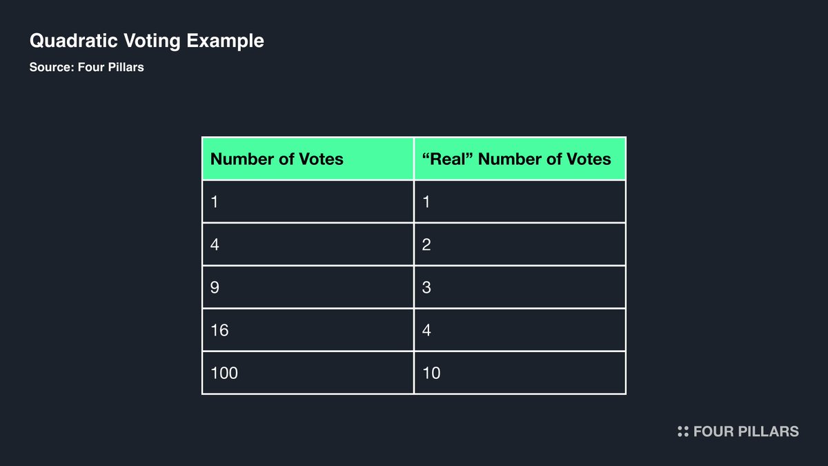The width and height of the screenshot is (828, 466).
Task: Click cell 4 in Number of Votes column
Action: [308, 244]
